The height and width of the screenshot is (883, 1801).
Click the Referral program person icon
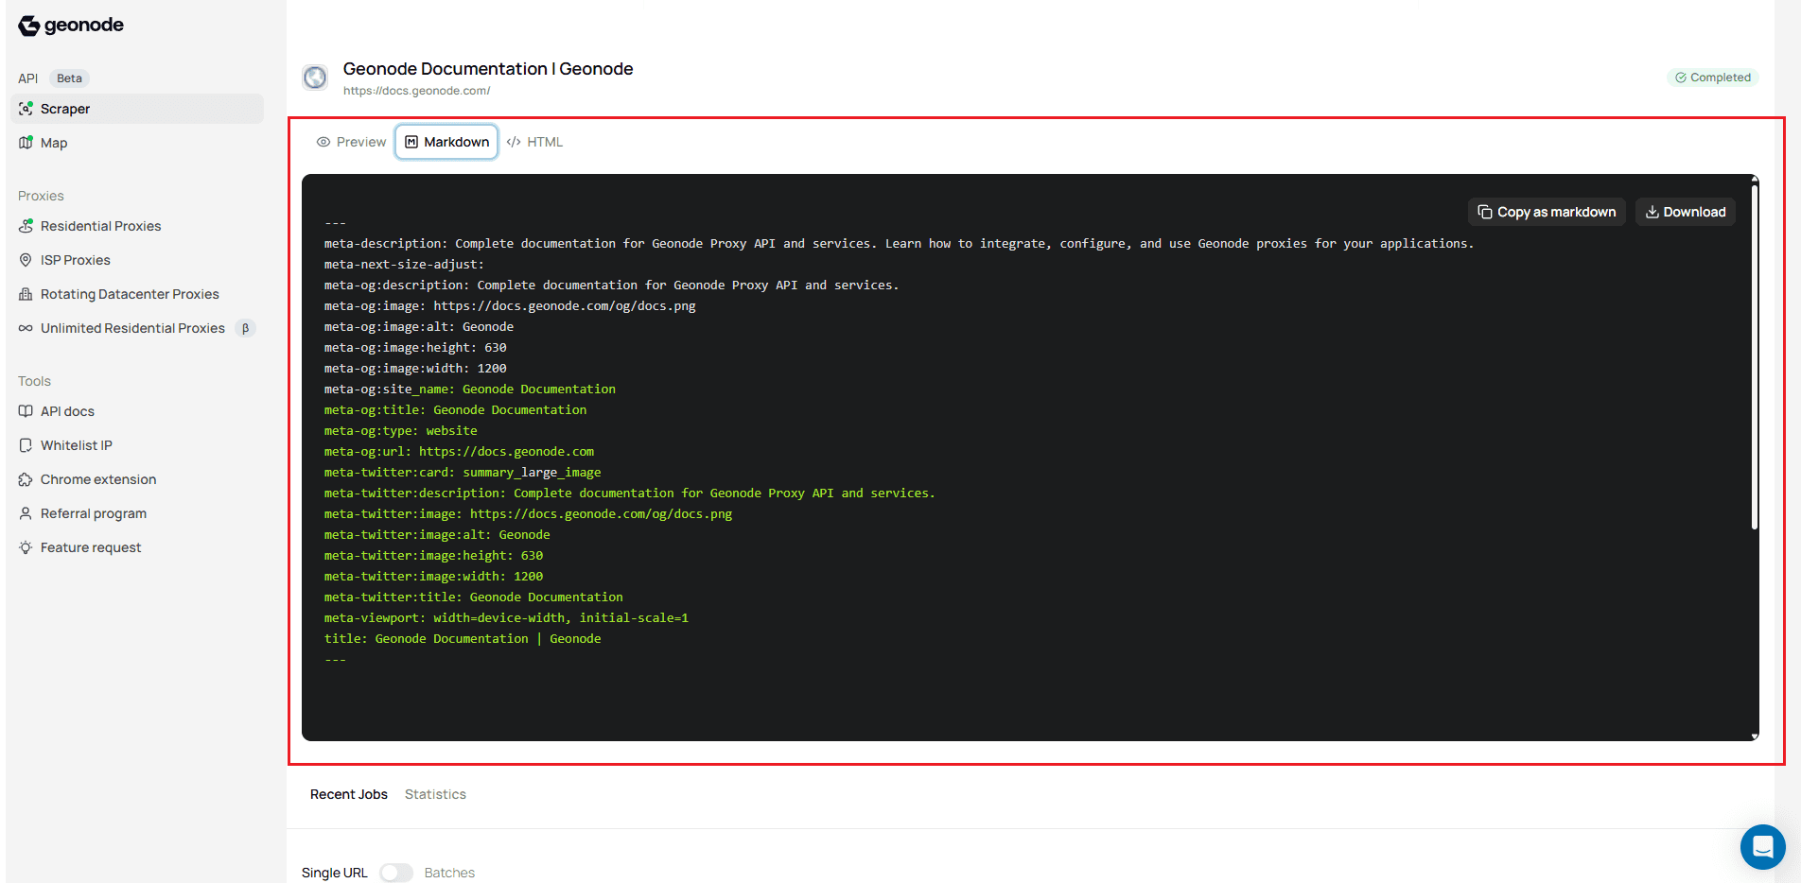[26, 513]
